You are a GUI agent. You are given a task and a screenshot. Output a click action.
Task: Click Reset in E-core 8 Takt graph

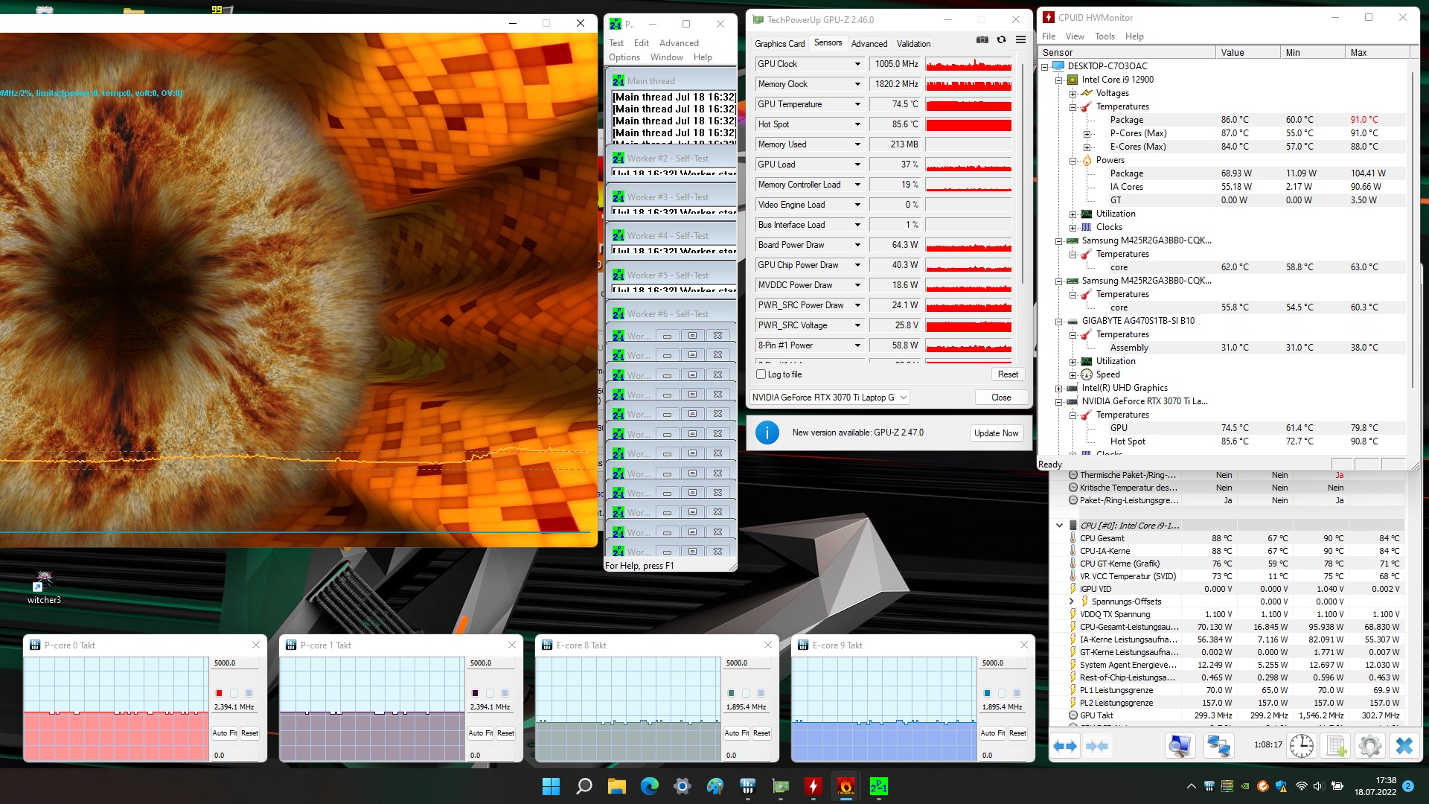761,733
